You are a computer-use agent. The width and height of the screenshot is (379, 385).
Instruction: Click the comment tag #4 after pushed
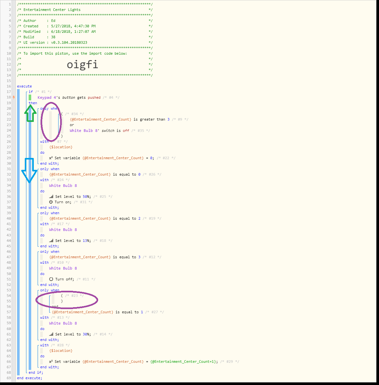pyautogui.click(x=111, y=97)
